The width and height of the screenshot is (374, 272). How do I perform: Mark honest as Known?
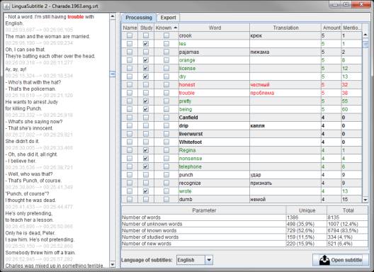pos(166,85)
